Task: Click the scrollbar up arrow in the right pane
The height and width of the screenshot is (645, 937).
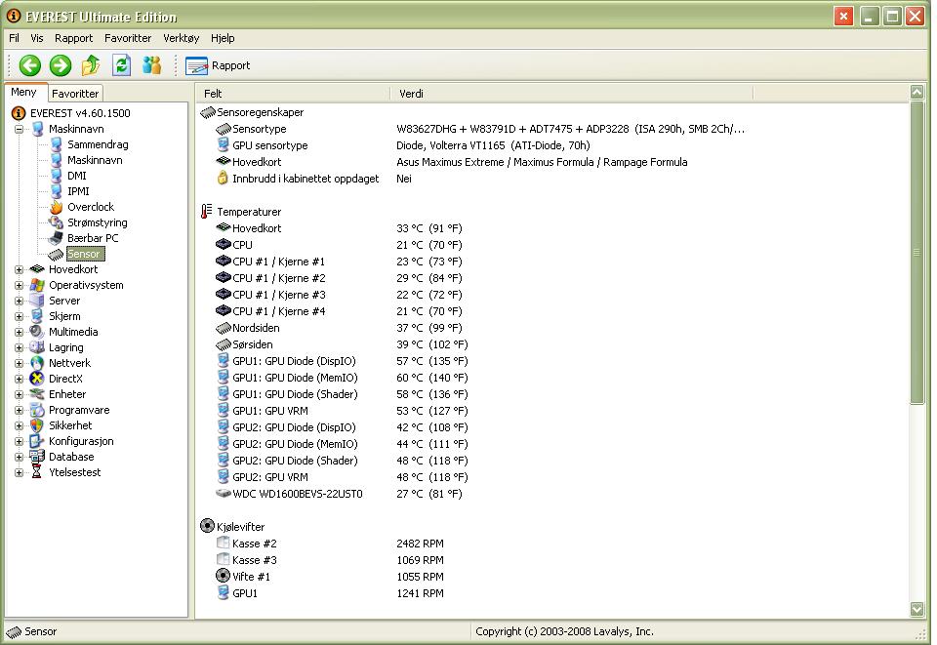Action: 917,92
